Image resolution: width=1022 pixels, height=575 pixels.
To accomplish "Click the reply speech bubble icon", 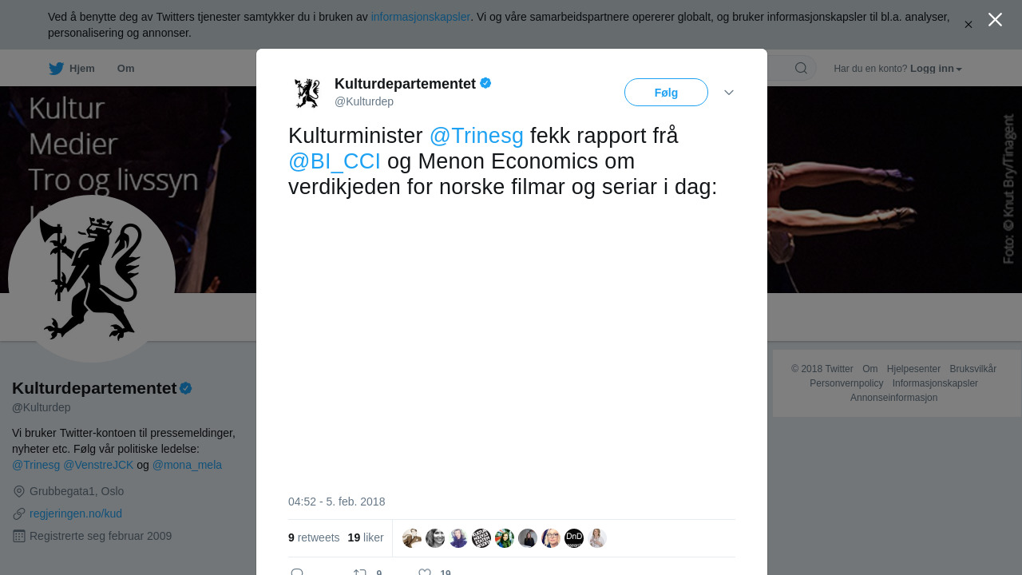I will 297,572.
